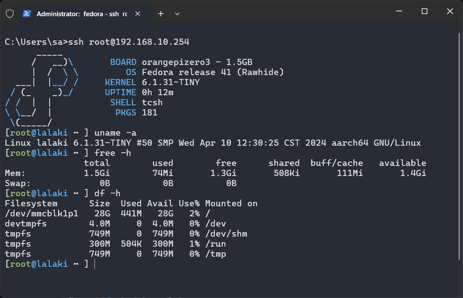The width and height of the screenshot is (463, 298).
Task: Click the 'df -h' command
Action: click(108, 193)
